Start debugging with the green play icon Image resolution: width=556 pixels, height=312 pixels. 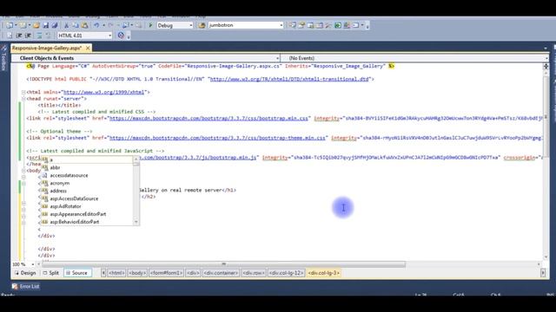point(150,25)
